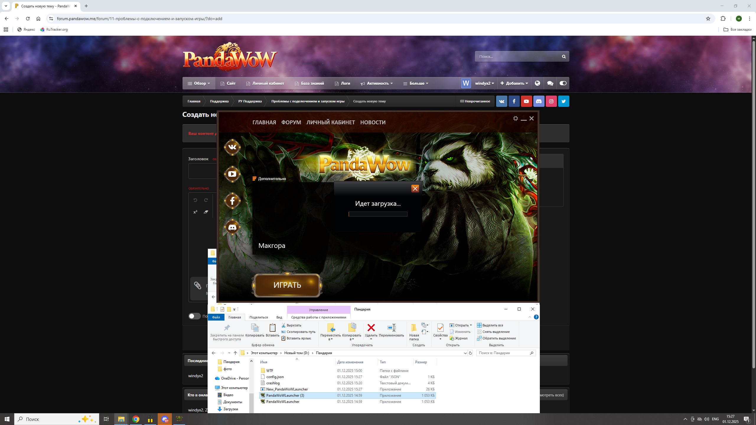
Task: Click the launcher's VK round icon
Action: 232,147
